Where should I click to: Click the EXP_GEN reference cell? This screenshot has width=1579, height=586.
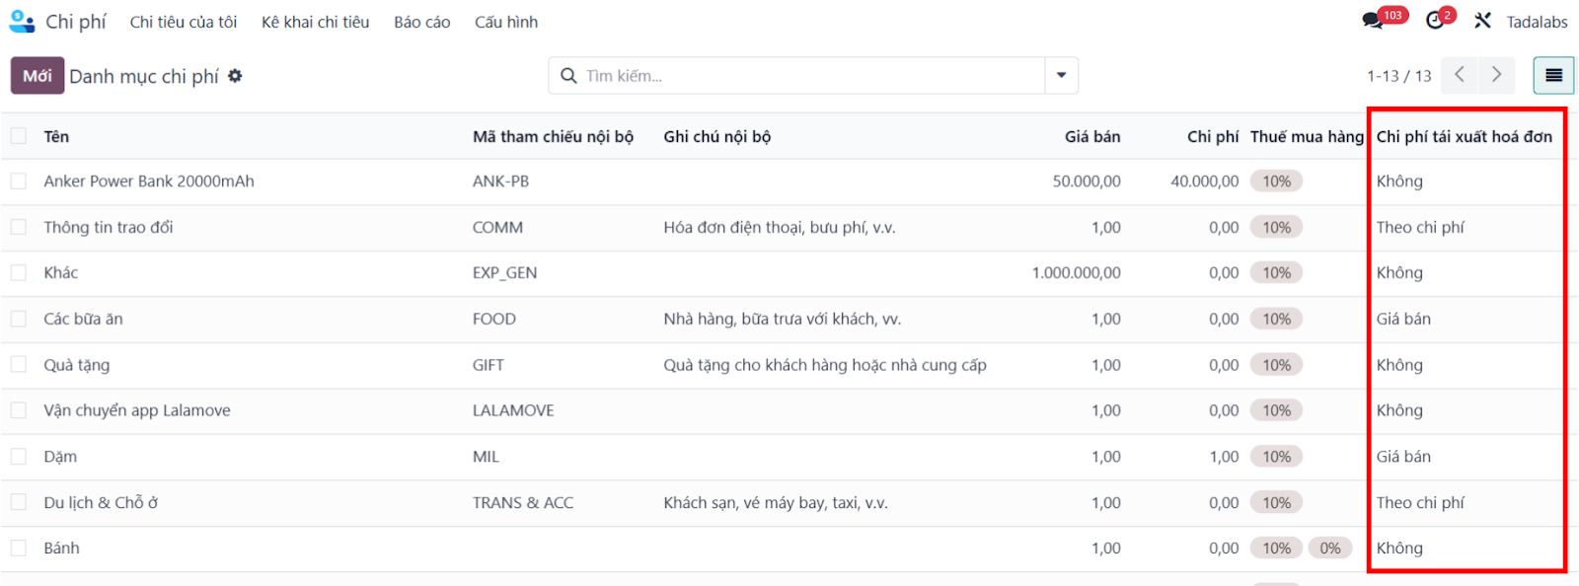(504, 272)
